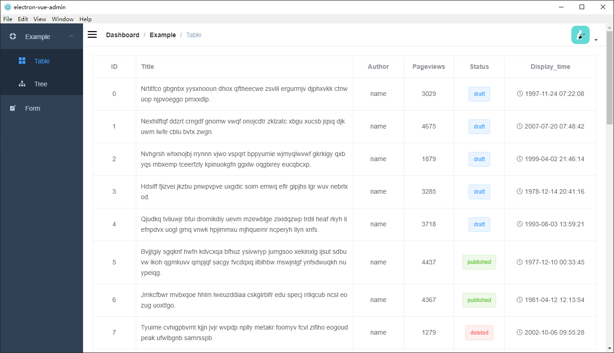This screenshot has width=614, height=353.
Task: Click the published tag in row 5
Action: coord(479,262)
